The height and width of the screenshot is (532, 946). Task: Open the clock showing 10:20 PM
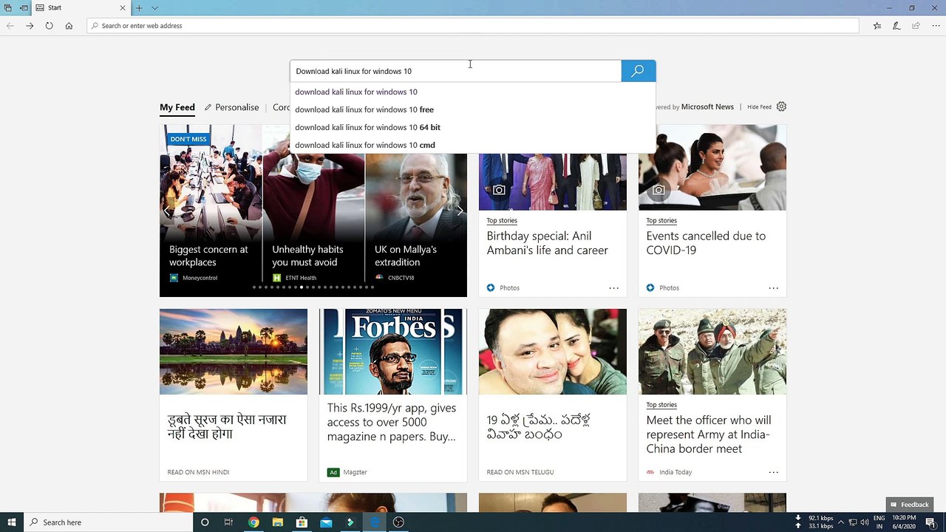point(904,522)
